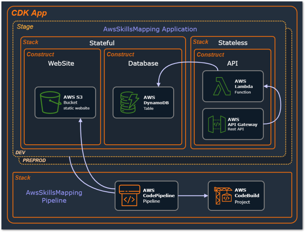This screenshot has height=232, width=305.
Task: Click the AwsSkillsMapping Application heading
Action: pyautogui.click(x=150, y=29)
